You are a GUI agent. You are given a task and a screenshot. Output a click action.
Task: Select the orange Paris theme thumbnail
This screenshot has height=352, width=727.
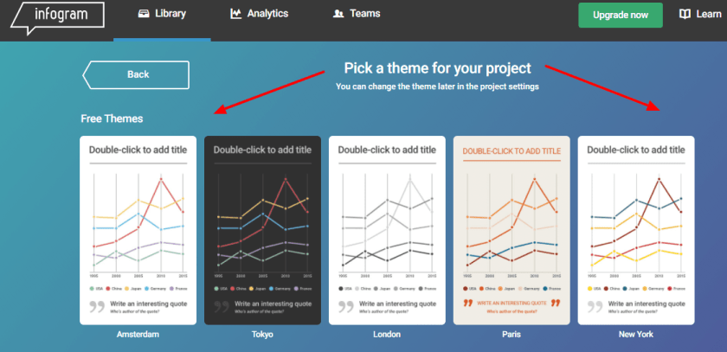(x=511, y=229)
